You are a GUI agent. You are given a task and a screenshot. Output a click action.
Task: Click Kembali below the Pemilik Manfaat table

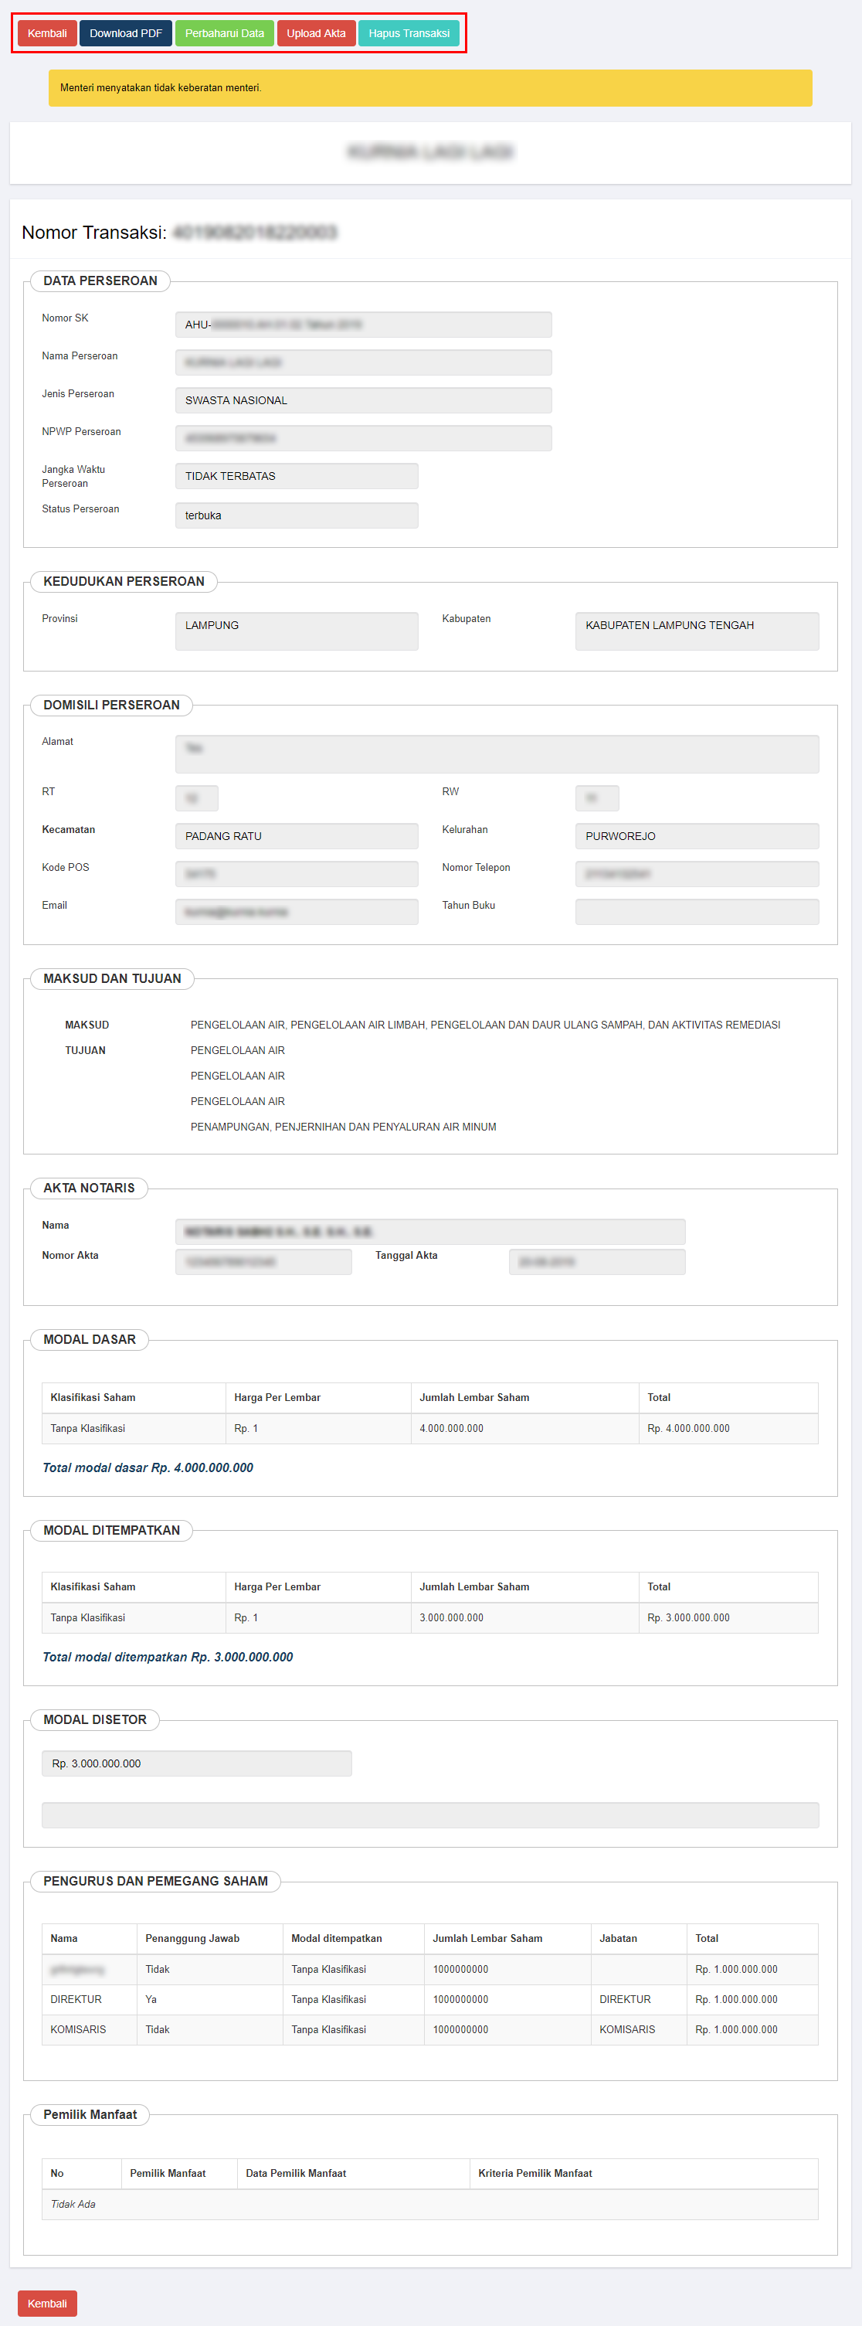[47, 2303]
